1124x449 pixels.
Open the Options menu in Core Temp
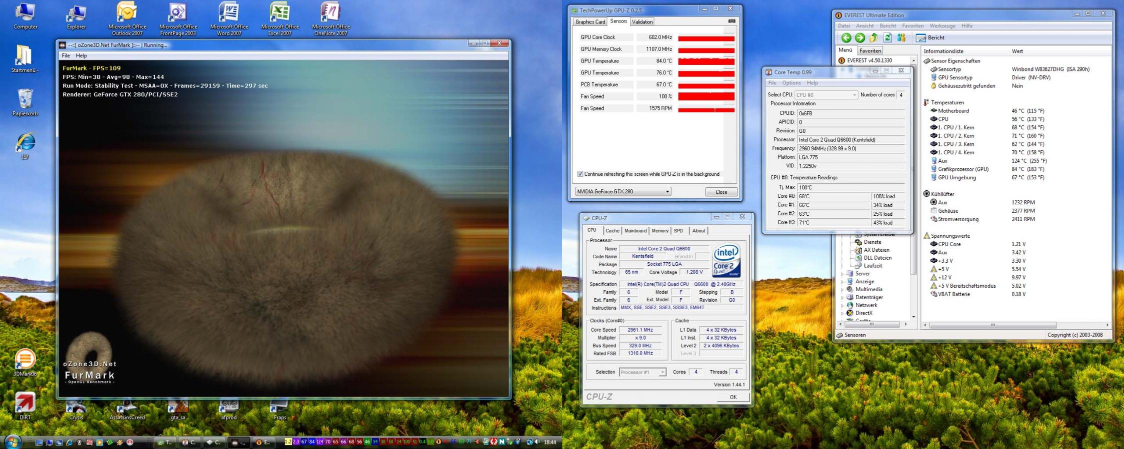pyautogui.click(x=791, y=83)
